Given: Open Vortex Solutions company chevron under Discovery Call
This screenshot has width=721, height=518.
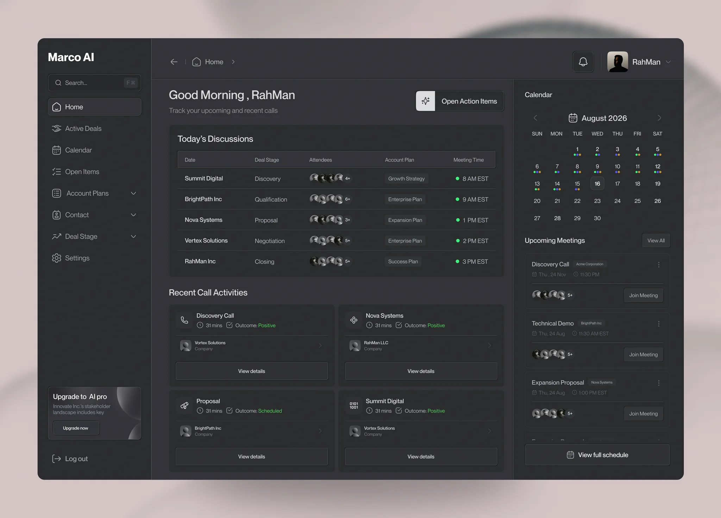Looking at the screenshot, I should coord(320,346).
